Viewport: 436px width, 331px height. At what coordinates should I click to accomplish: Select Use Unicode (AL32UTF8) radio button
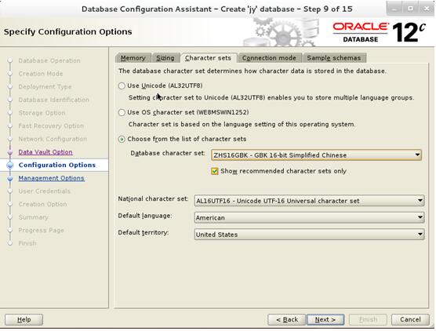coord(122,86)
